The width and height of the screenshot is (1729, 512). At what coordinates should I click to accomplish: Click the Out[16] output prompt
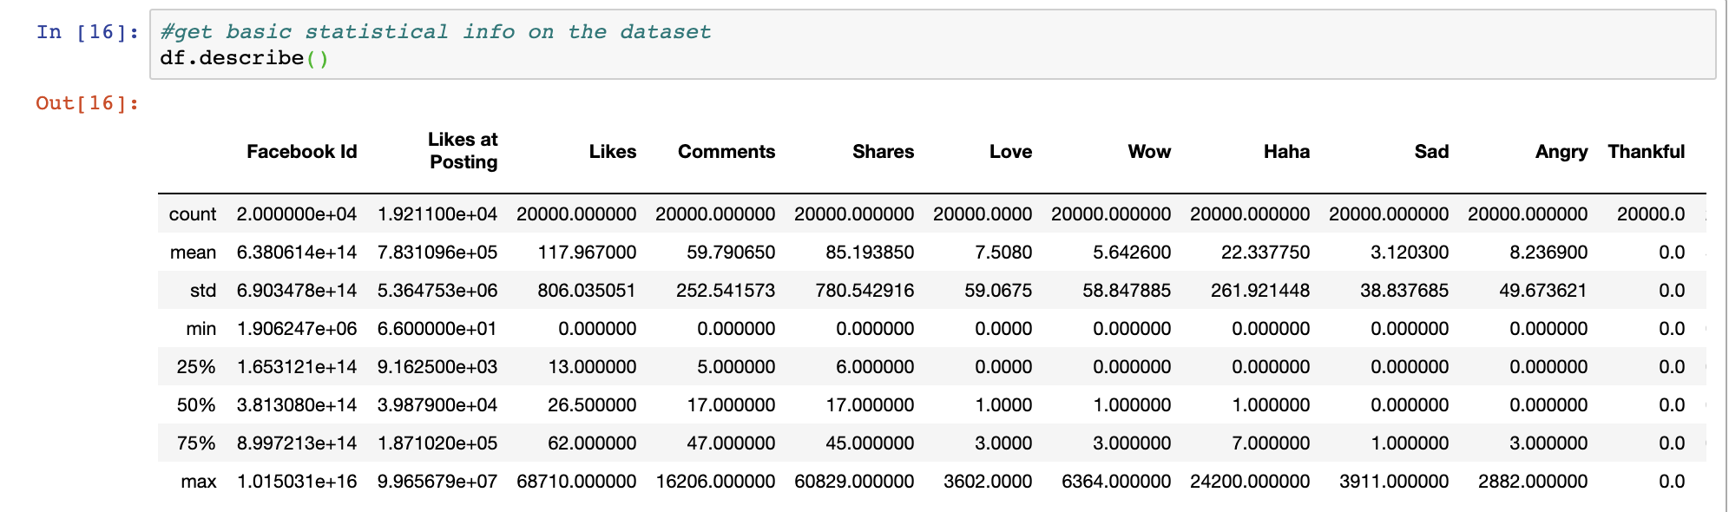(x=87, y=103)
